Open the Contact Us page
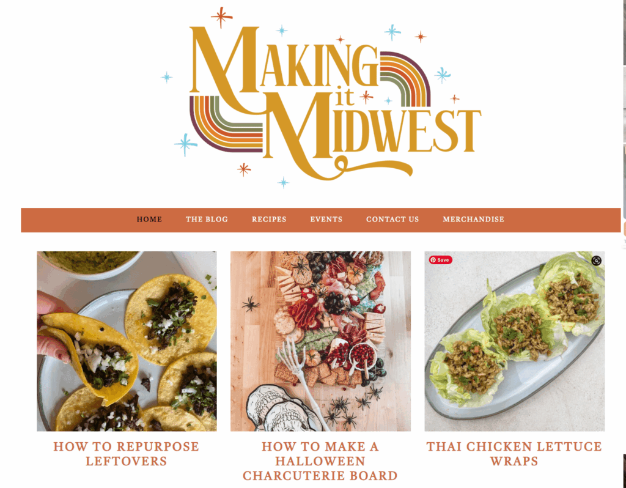Screen dimensions: 626x488 pos(392,220)
